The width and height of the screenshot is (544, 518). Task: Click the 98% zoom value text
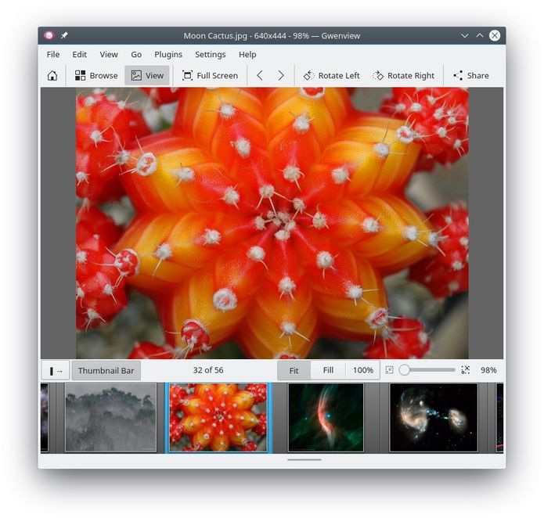pyautogui.click(x=488, y=370)
